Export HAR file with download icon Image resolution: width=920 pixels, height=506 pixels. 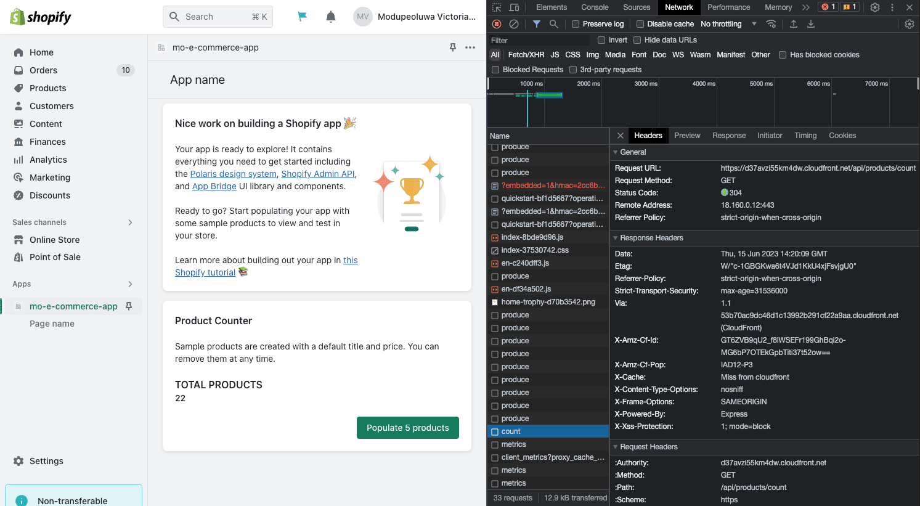click(811, 24)
